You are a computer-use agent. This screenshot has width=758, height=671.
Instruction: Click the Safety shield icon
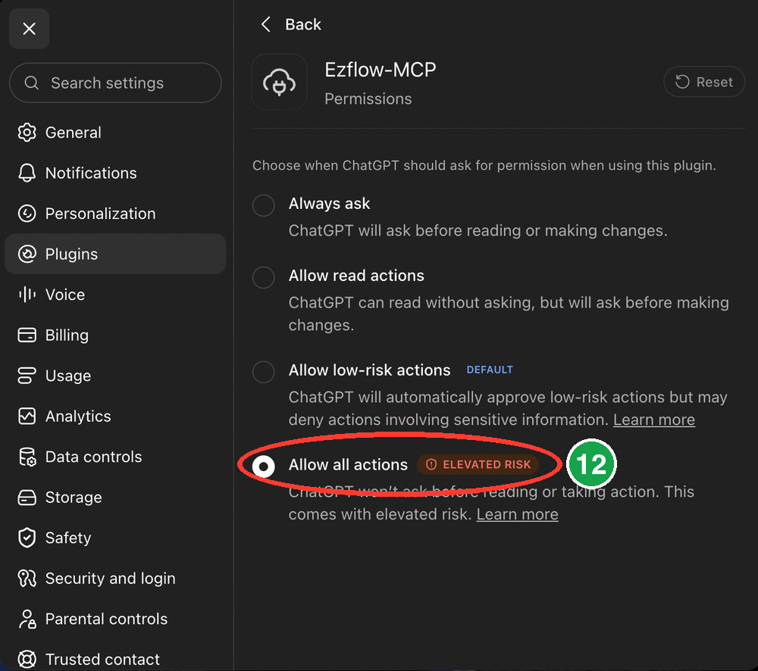pyautogui.click(x=27, y=538)
